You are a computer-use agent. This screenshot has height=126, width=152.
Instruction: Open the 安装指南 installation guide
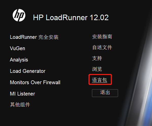[x=102, y=37]
